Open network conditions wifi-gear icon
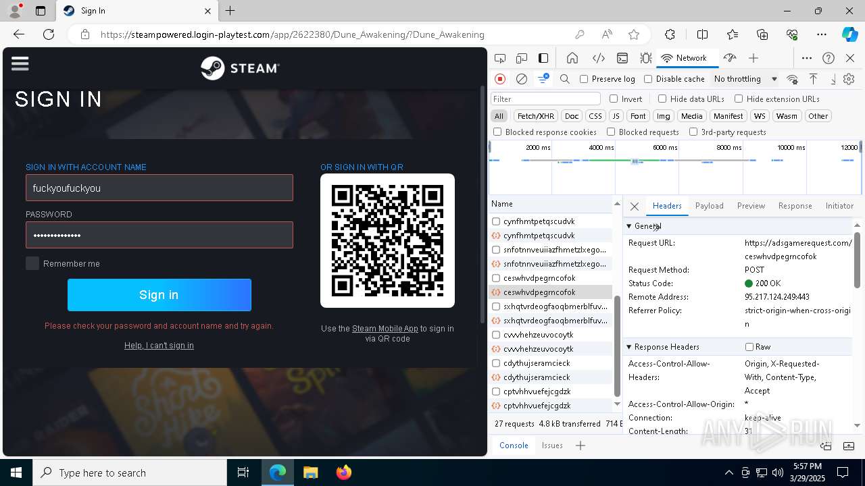Image resolution: width=865 pixels, height=486 pixels. tap(792, 79)
